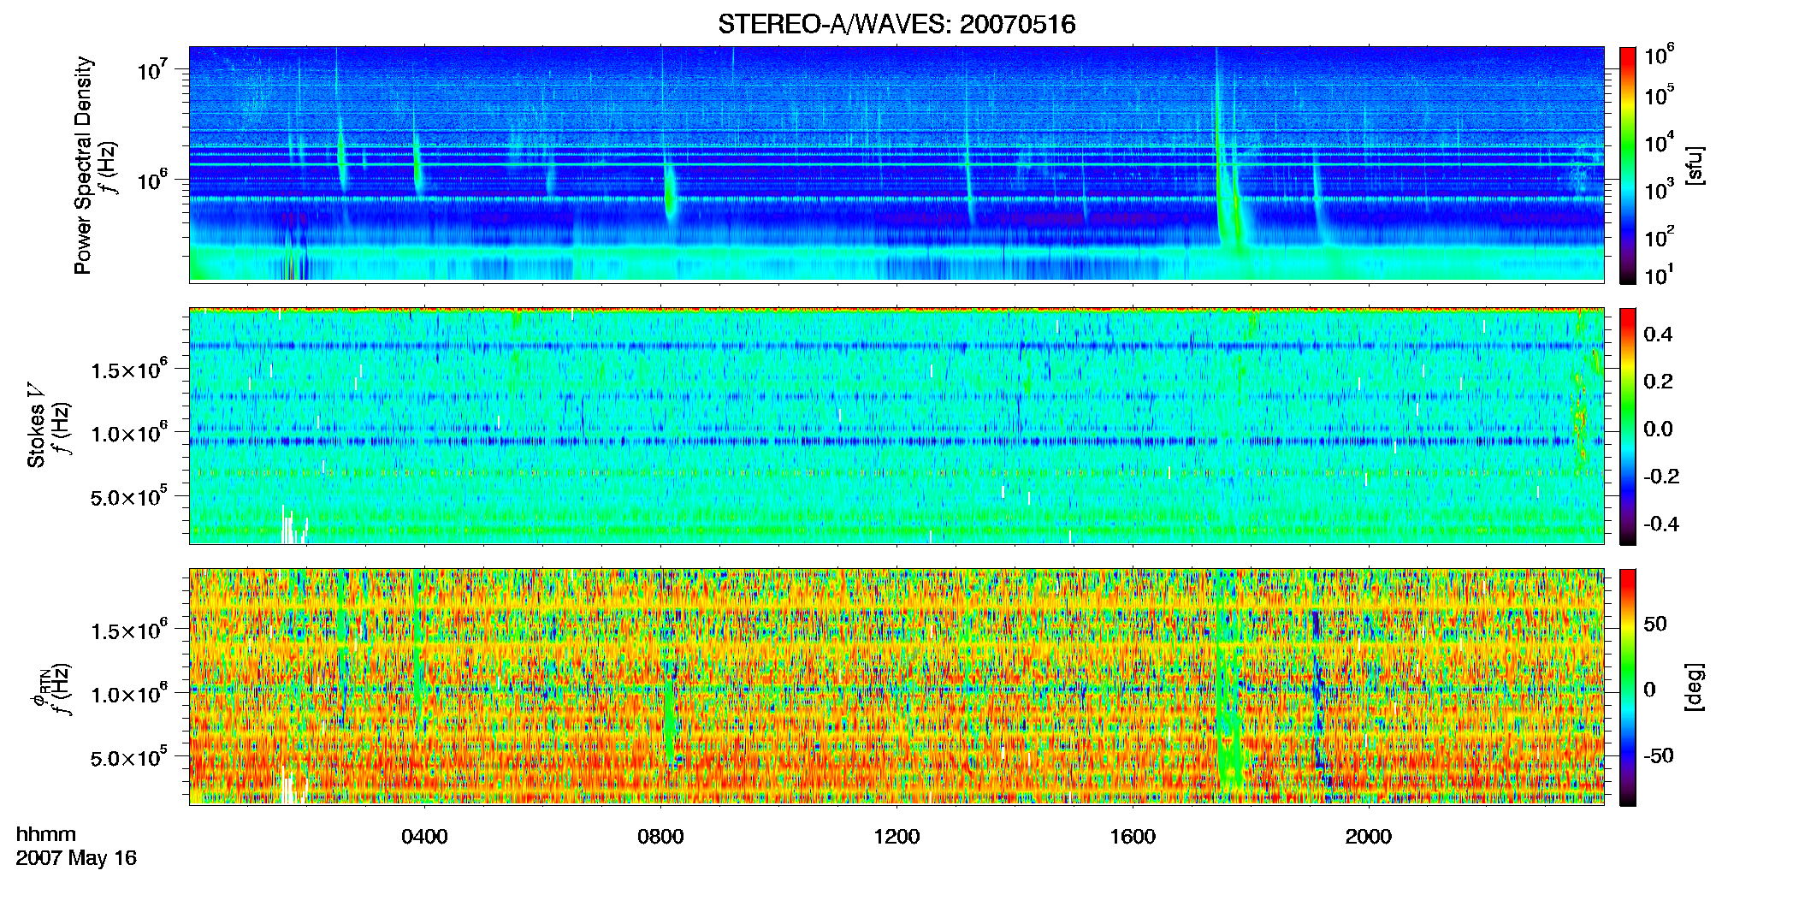The width and height of the screenshot is (1793, 924).
Task: Click the [sfu] colorbar unit label
Action: pos(1695,165)
